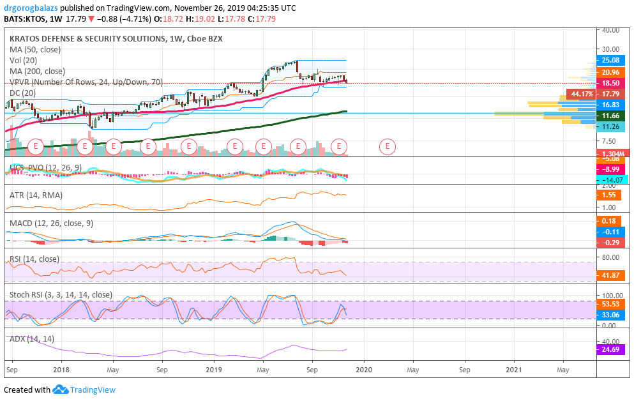Click the MACD (12, 26, close, 9) label
Viewport: 634px width, 401px height.
pos(51,223)
